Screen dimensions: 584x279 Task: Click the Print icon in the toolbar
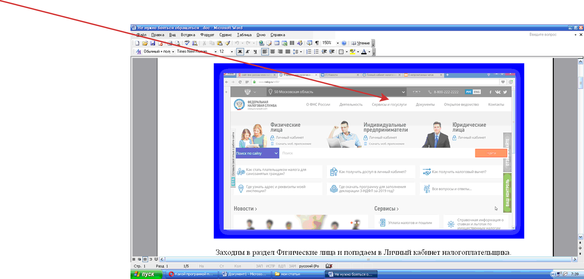[x=170, y=43]
